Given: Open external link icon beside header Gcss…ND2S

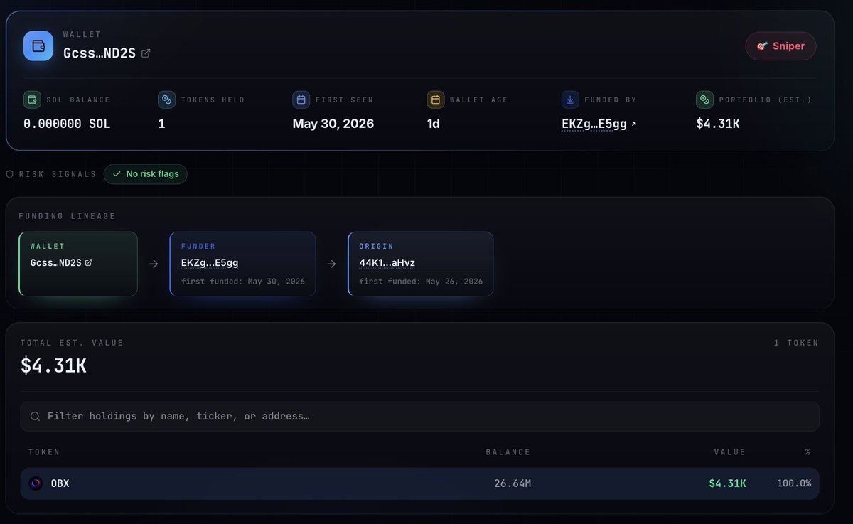Looking at the screenshot, I should (x=146, y=53).
